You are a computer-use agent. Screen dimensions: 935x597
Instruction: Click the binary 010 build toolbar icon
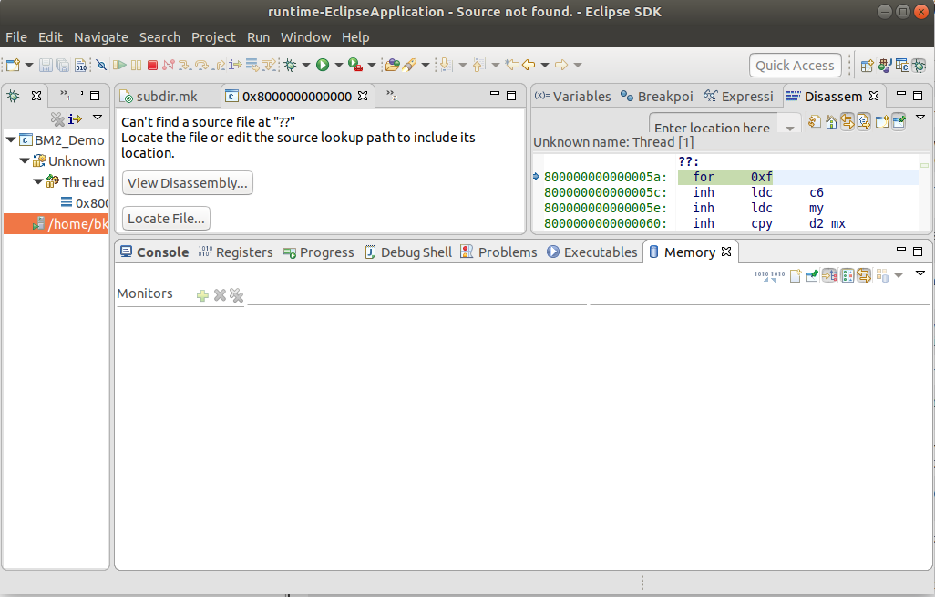80,65
